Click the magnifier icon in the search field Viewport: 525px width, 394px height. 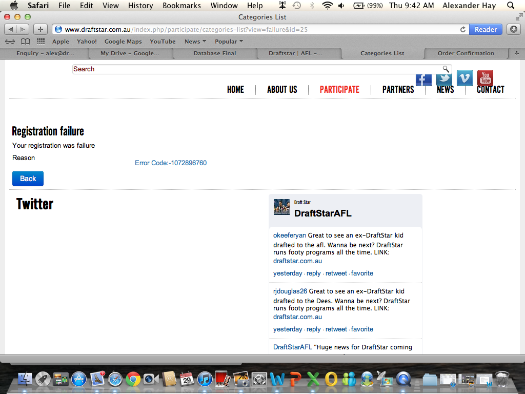pos(446,69)
